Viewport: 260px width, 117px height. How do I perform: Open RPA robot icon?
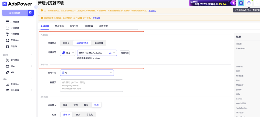pos(7,66)
